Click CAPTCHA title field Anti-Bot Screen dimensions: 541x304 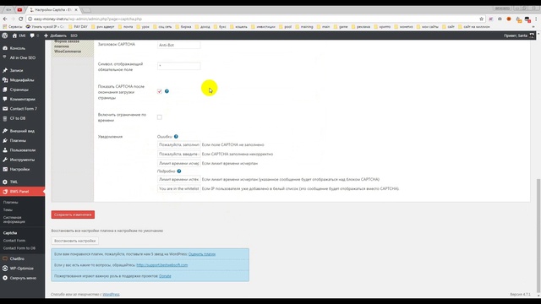178,45
